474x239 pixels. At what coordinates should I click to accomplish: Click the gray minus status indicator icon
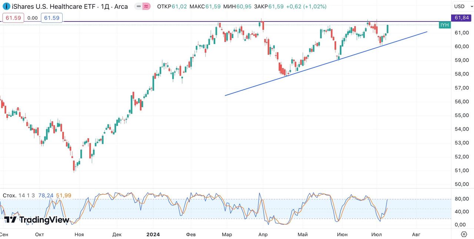[x=138, y=7]
